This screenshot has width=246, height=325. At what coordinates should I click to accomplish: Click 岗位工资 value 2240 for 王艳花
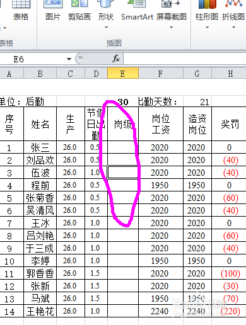[161, 311]
